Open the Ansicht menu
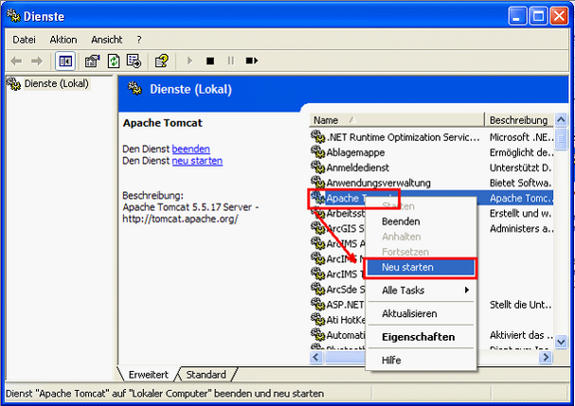The width and height of the screenshot is (575, 406). [x=107, y=40]
